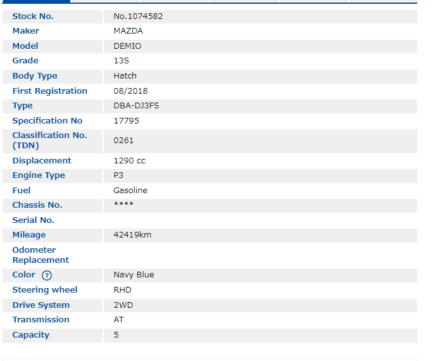
Task: Click the DBA-DJ3FS type code
Action: [x=136, y=106]
